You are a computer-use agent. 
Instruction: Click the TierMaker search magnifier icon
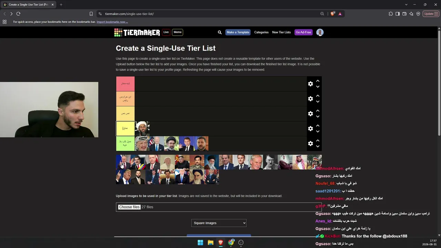220,32
